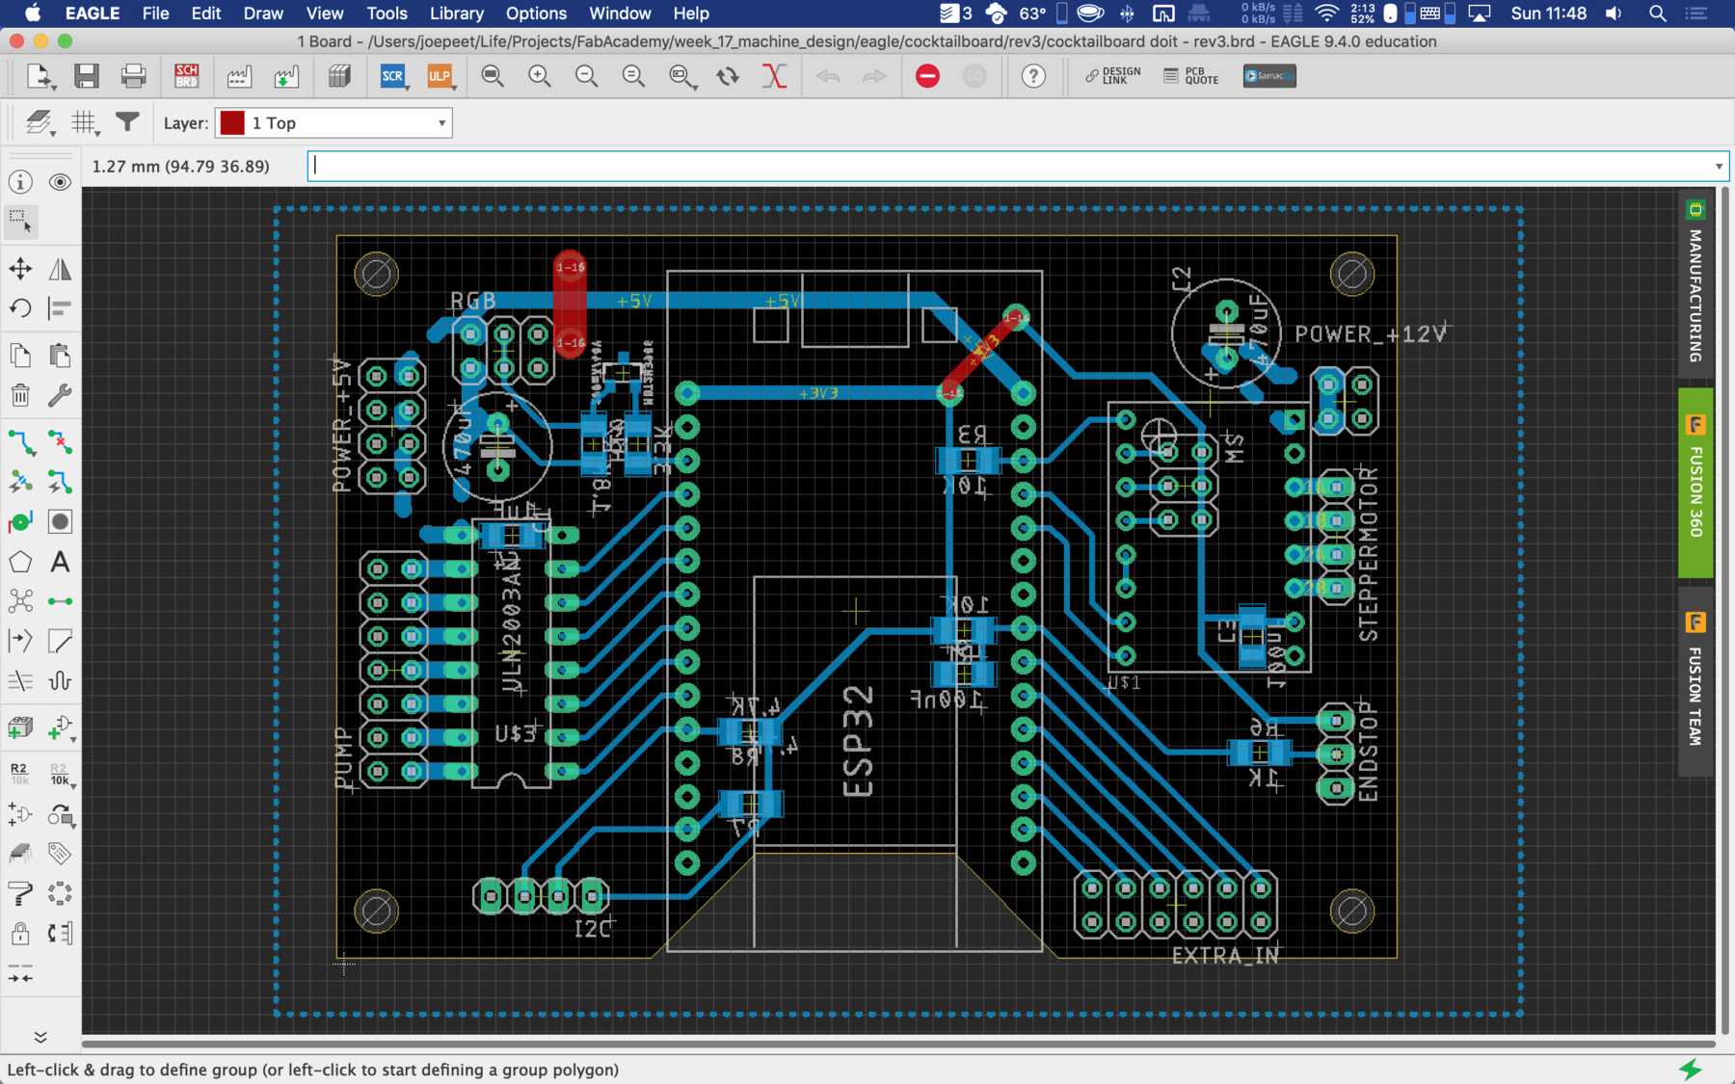Open the Layer selection combo box
The image size is (1735, 1084).
(x=334, y=123)
